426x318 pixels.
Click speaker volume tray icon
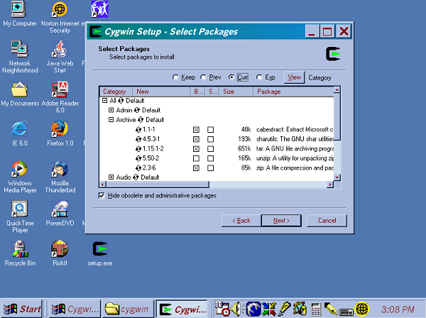coord(236,309)
